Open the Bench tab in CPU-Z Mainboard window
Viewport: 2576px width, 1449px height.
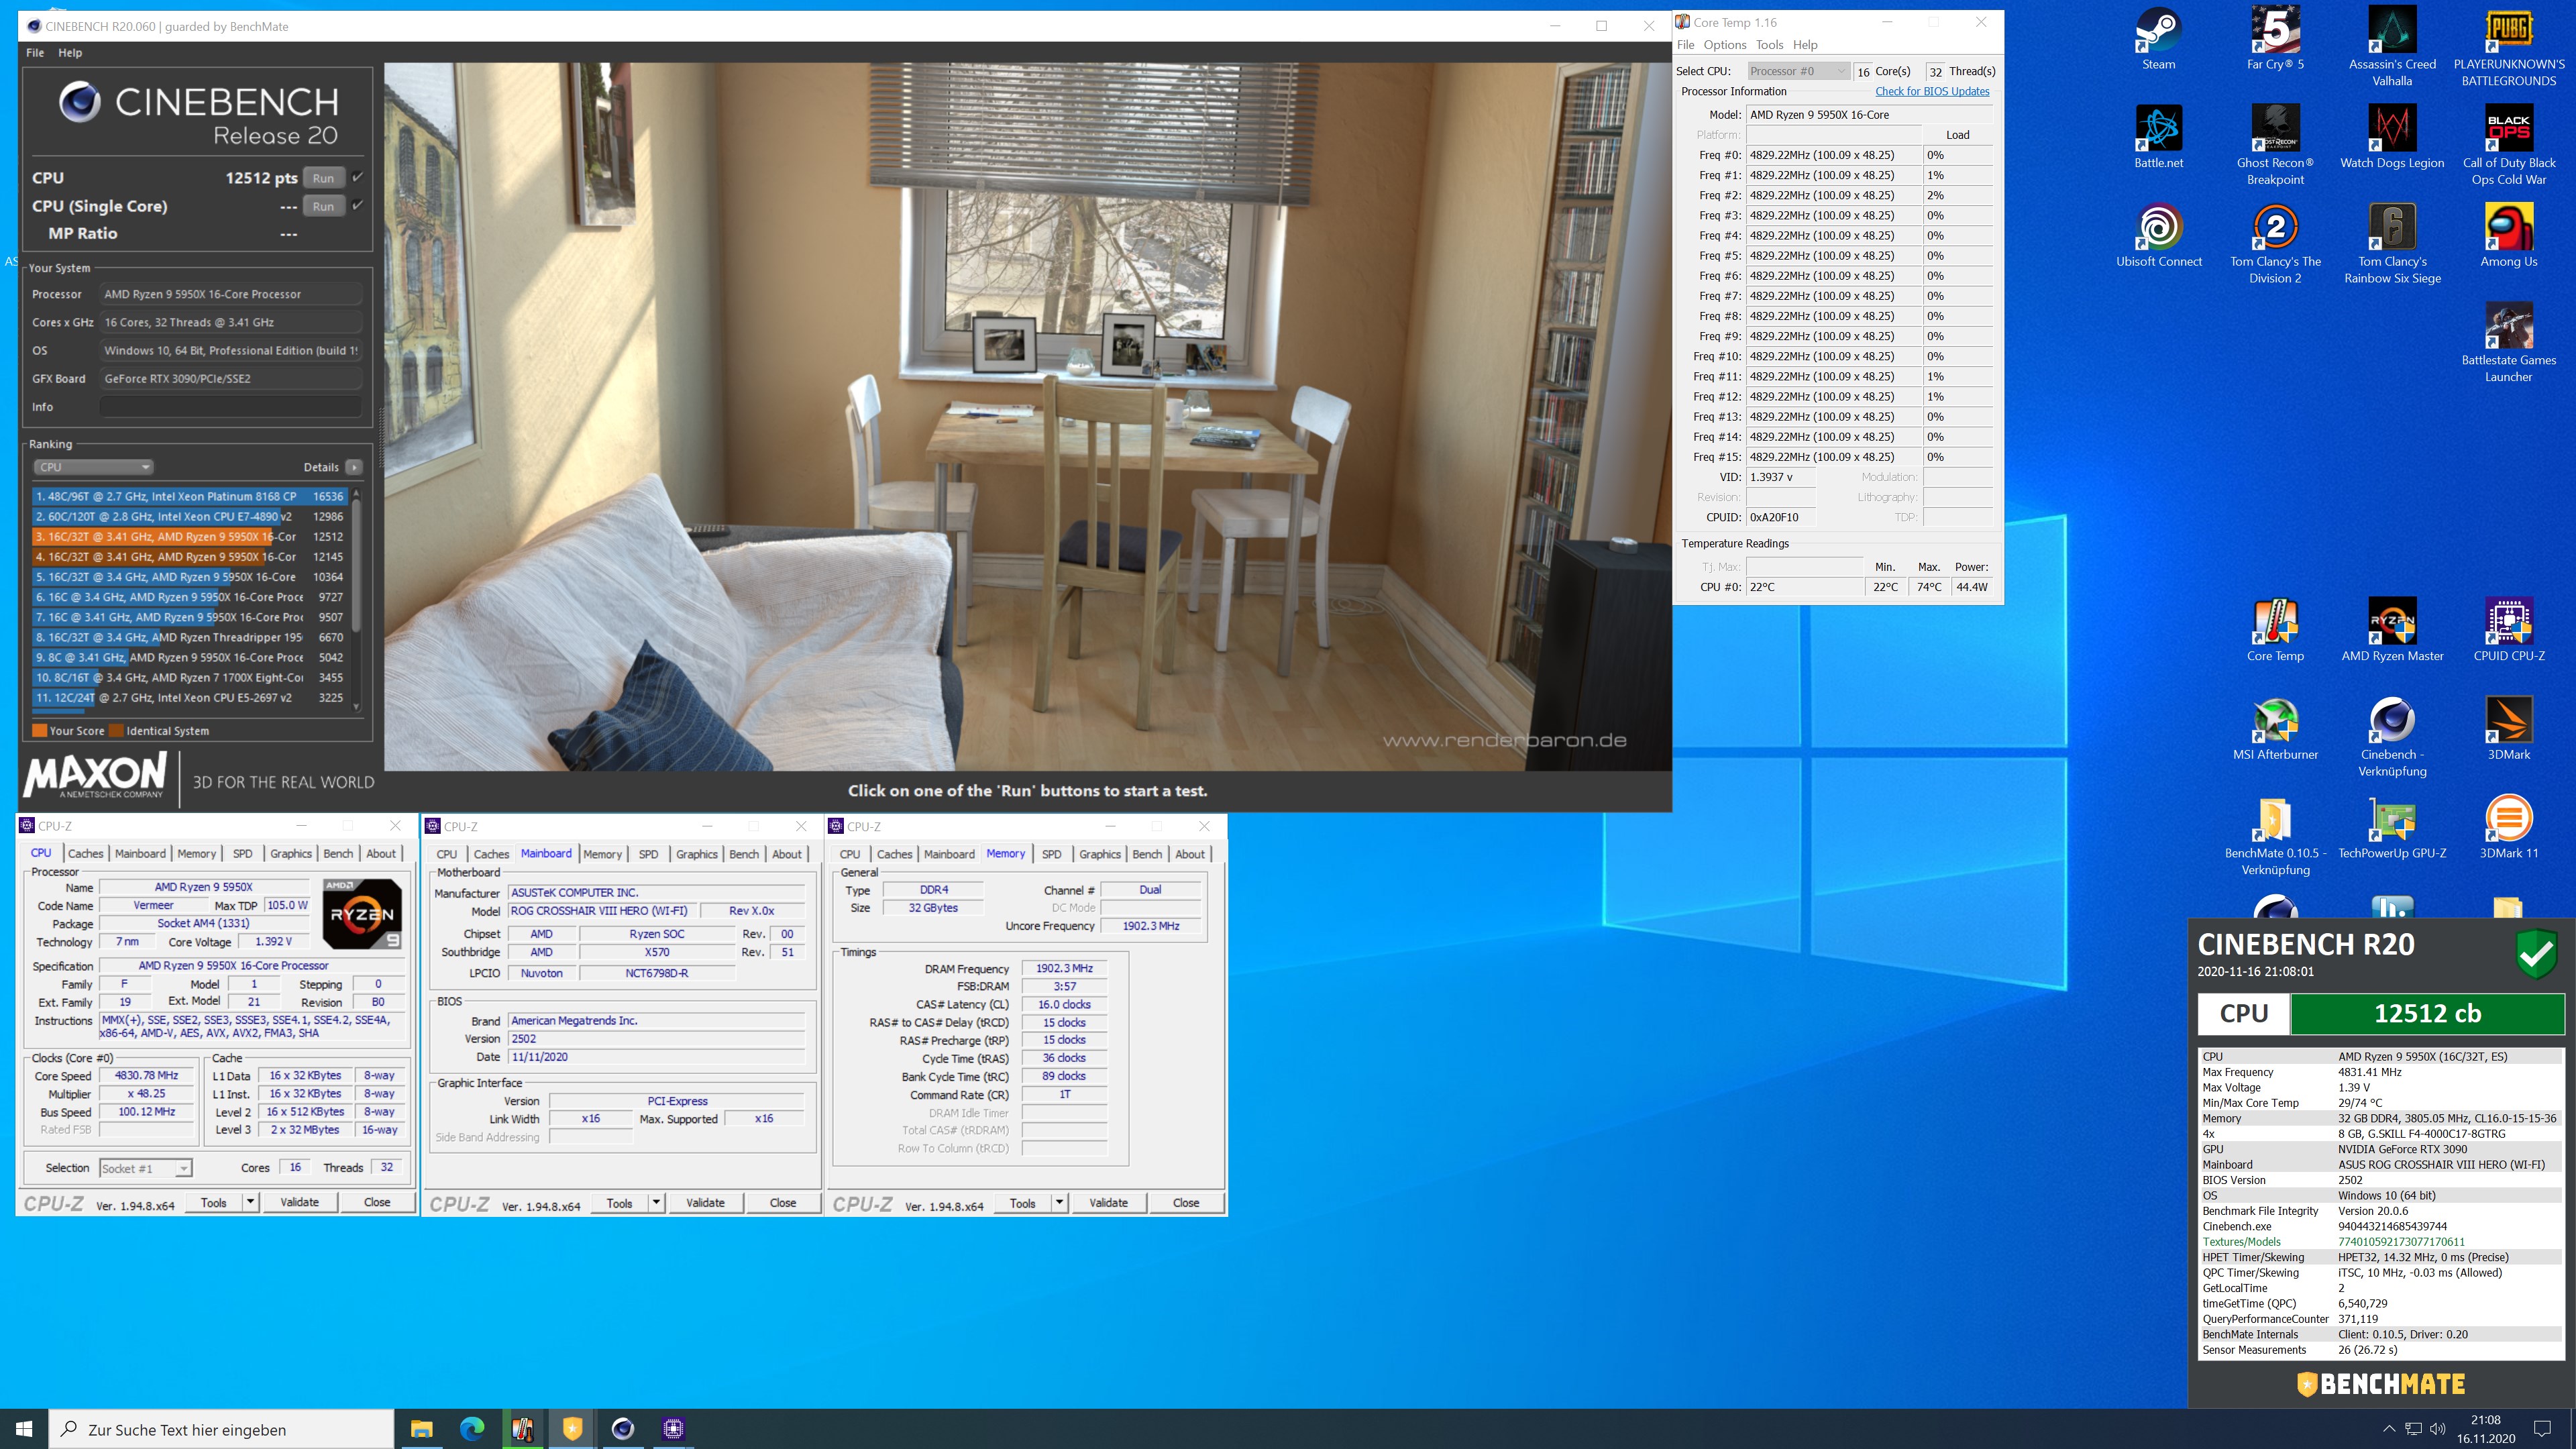coord(743,854)
